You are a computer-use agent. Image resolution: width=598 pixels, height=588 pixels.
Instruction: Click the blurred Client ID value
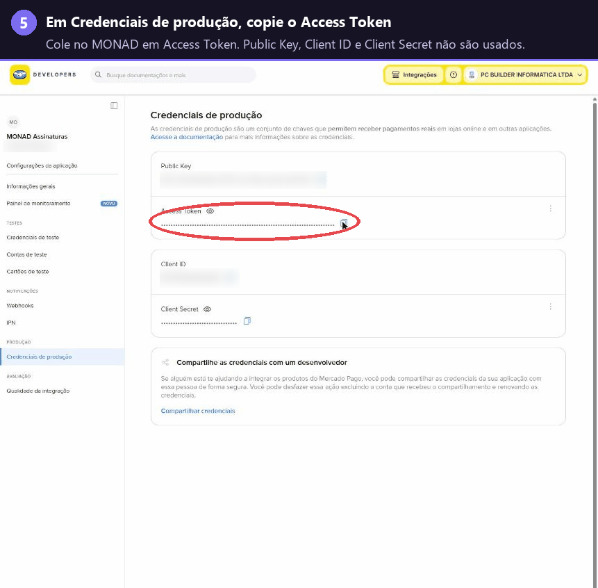pos(199,278)
